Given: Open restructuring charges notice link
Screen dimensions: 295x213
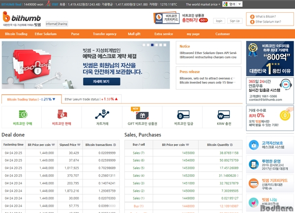Looking at the screenshot, I should (x=208, y=57).
